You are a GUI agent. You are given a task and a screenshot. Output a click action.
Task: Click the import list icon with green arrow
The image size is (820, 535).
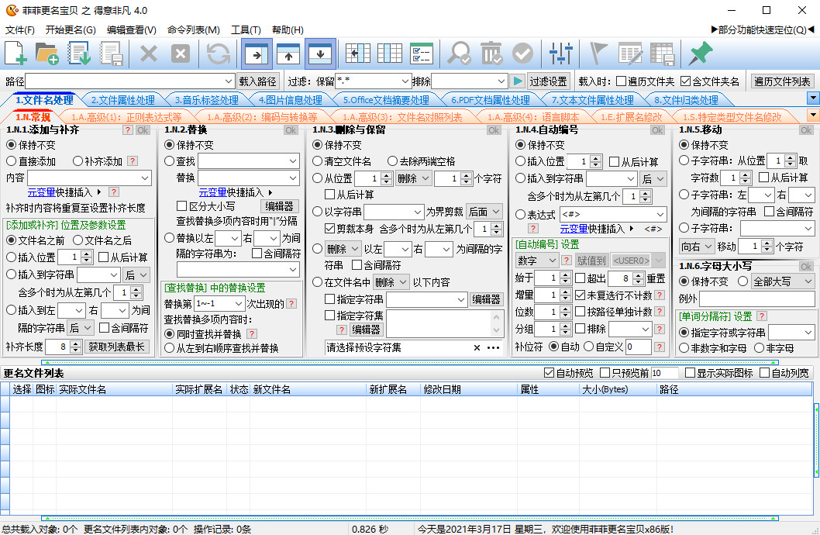coord(79,53)
